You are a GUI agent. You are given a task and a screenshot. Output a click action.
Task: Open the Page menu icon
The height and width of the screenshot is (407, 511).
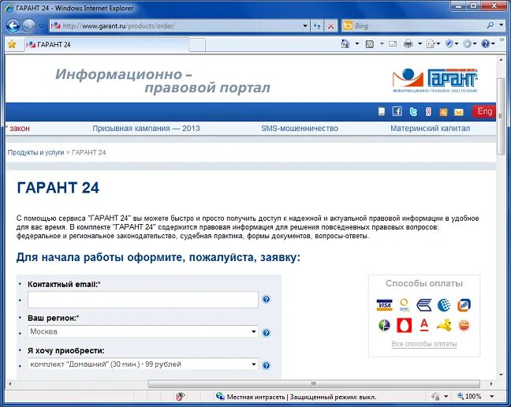[433, 43]
